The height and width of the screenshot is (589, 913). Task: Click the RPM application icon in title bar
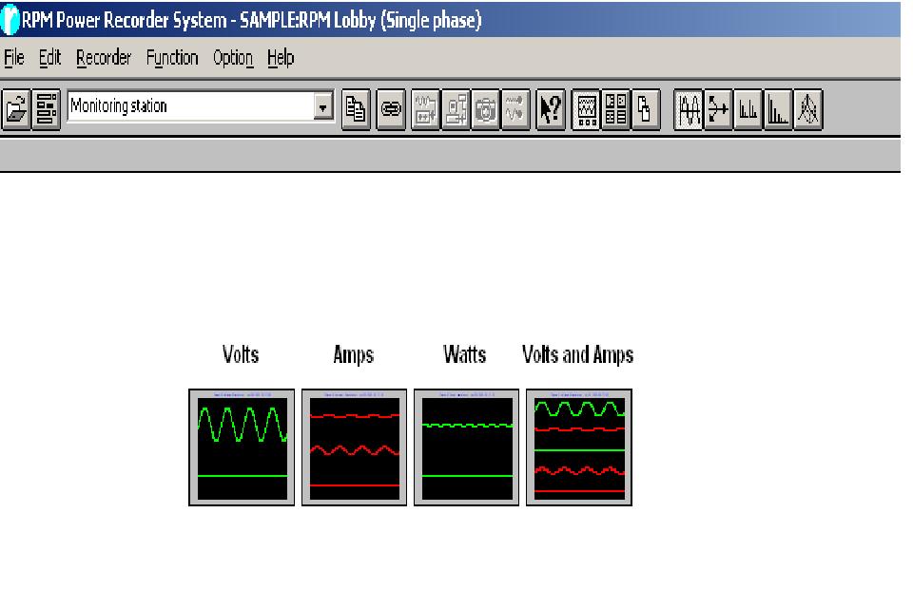[x=10, y=19]
